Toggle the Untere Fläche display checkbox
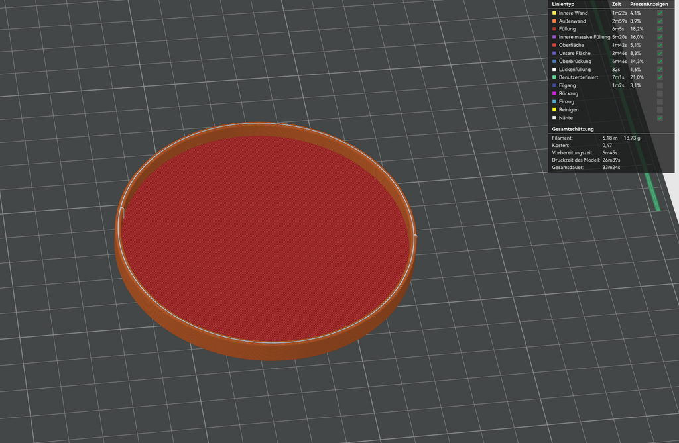Viewport: 679px width, 443px height. (660, 53)
